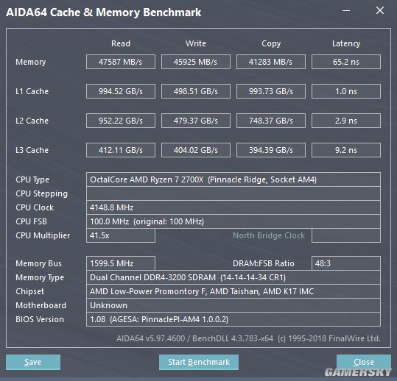This screenshot has width=397, height=381.
Task: Select Memory Copy value 41283 MB/s
Action: point(271,62)
